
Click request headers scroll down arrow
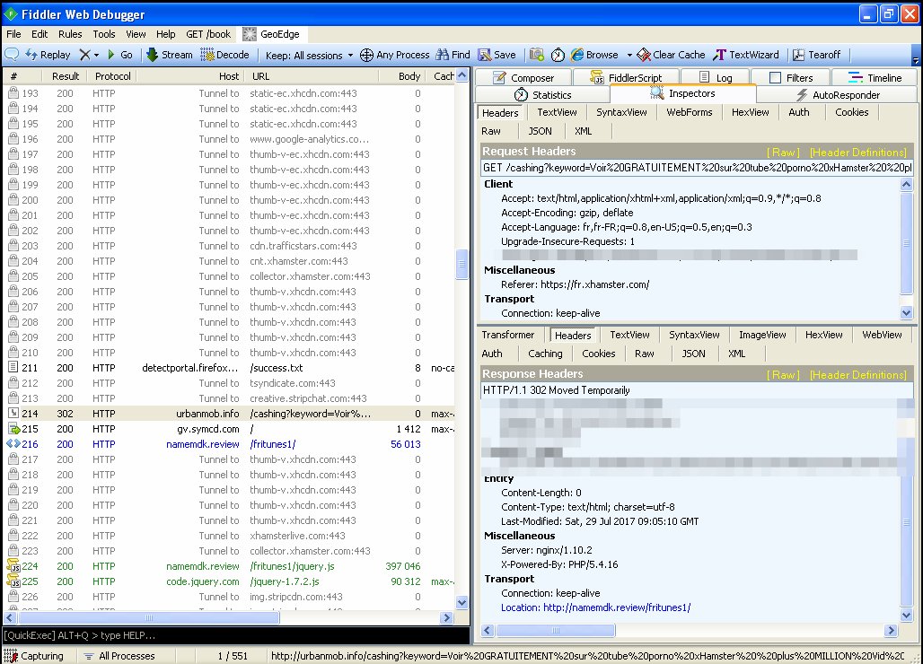tap(907, 313)
